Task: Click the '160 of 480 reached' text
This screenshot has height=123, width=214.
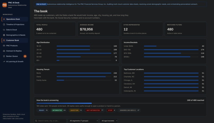Action: coord(195,100)
